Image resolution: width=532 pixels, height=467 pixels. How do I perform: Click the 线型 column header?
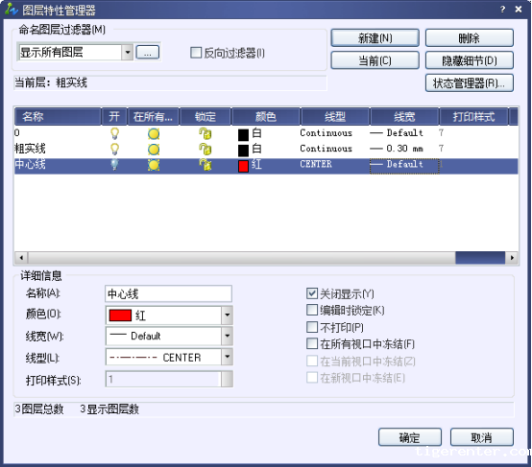[x=335, y=117]
